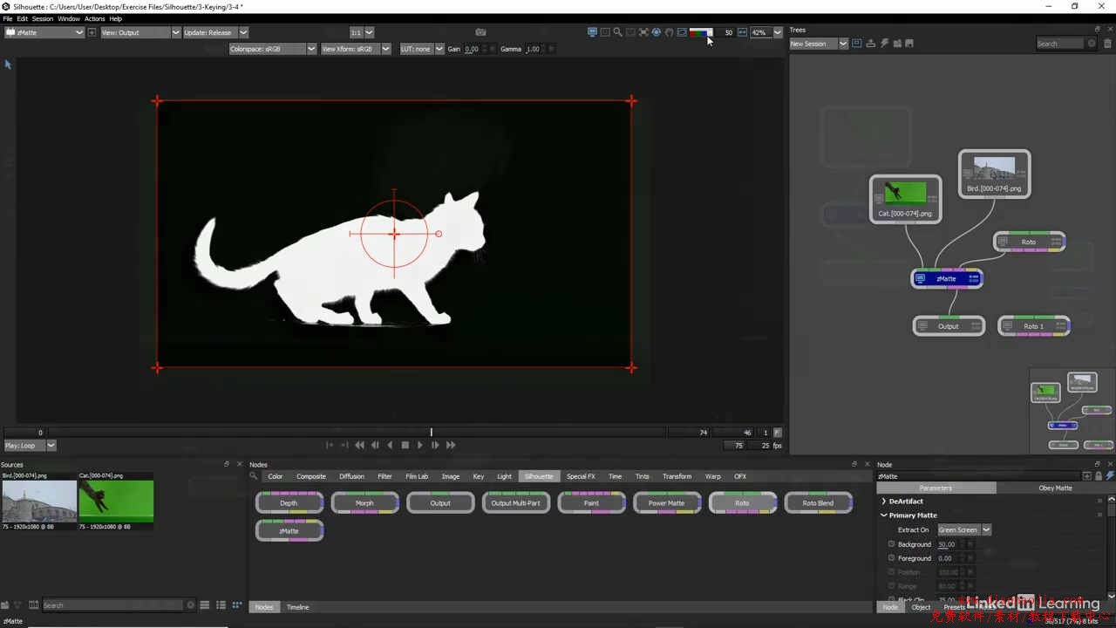This screenshot has height=628, width=1116.
Task: Click the lock icon in Node panel
Action: tap(1099, 476)
